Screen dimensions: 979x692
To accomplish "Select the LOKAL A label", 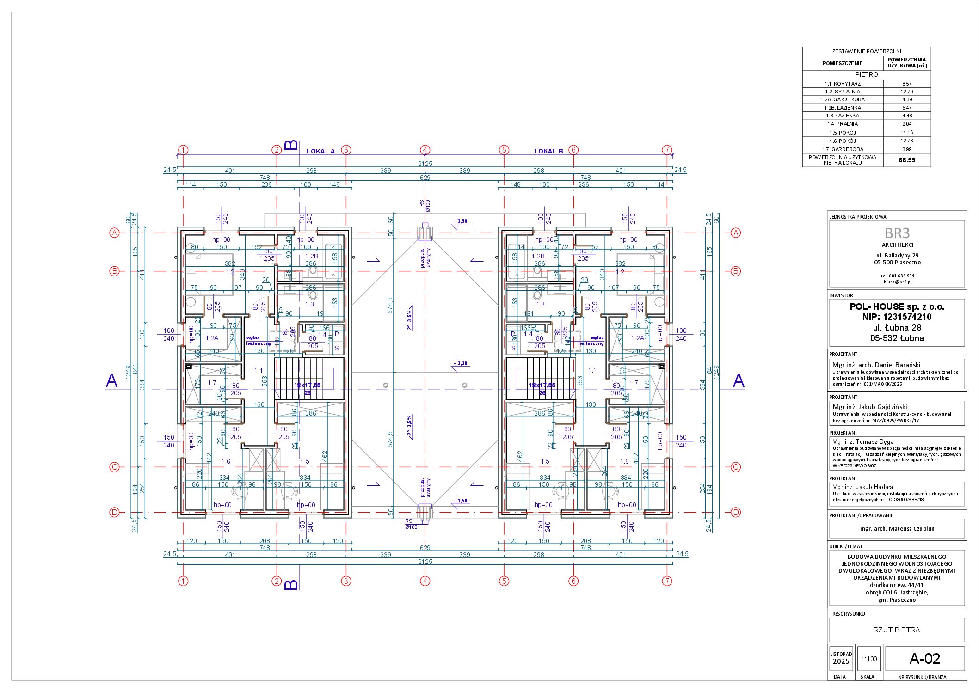I will pos(320,151).
